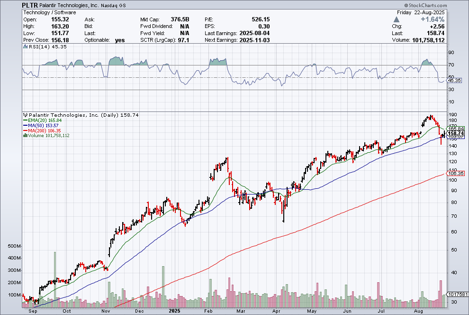Click the 100 price axis label
Image resolution: width=469 pixels, height=315 pixels.
[452, 180]
